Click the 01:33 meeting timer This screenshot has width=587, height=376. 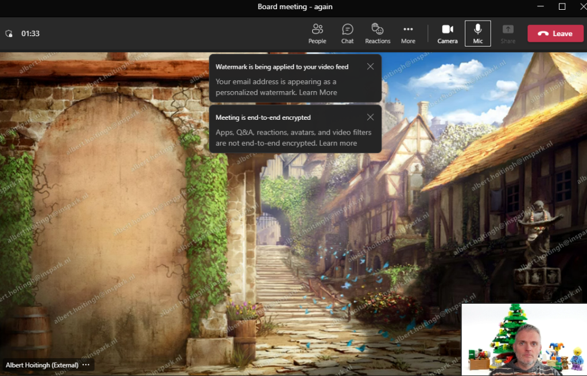[x=30, y=34]
